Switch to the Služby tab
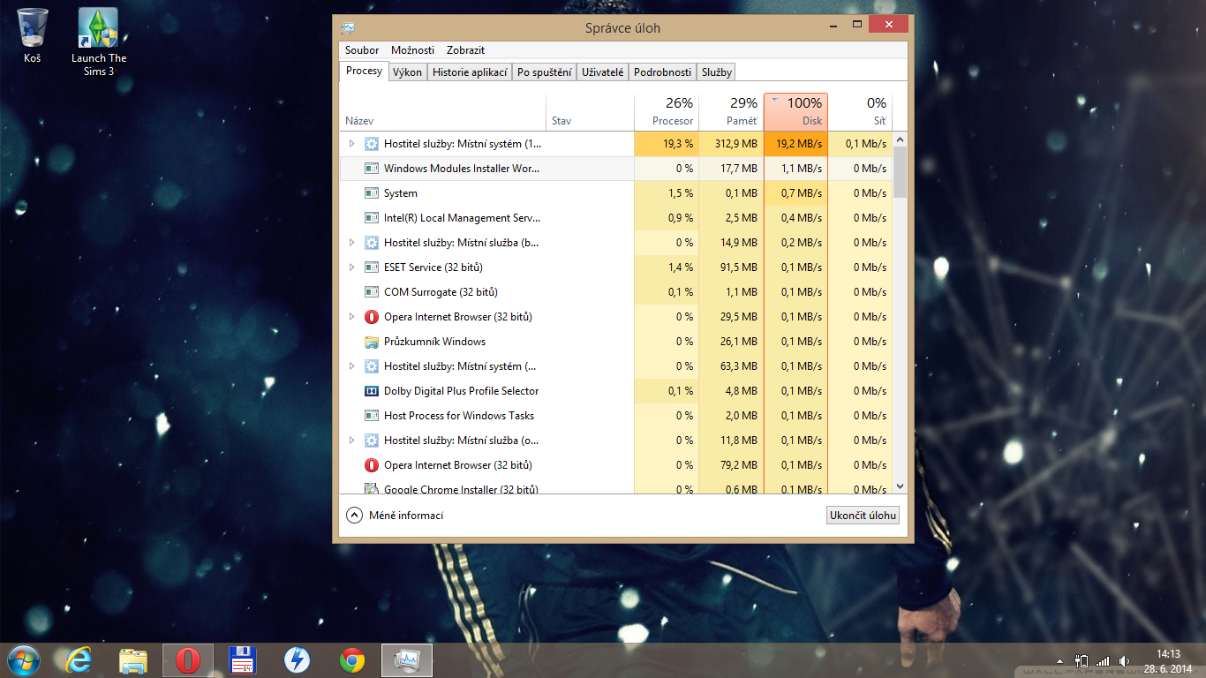The height and width of the screenshot is (678, 1206). point(716,72)
